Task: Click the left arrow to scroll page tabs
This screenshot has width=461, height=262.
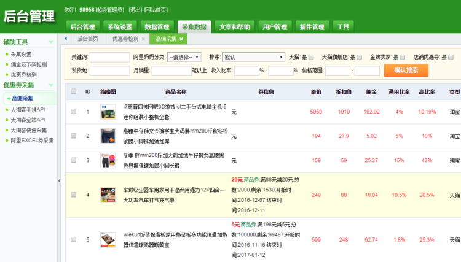Action: pos(66,39)
